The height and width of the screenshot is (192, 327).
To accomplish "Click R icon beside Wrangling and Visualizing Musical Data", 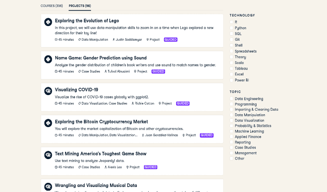I will click(48, 187).
